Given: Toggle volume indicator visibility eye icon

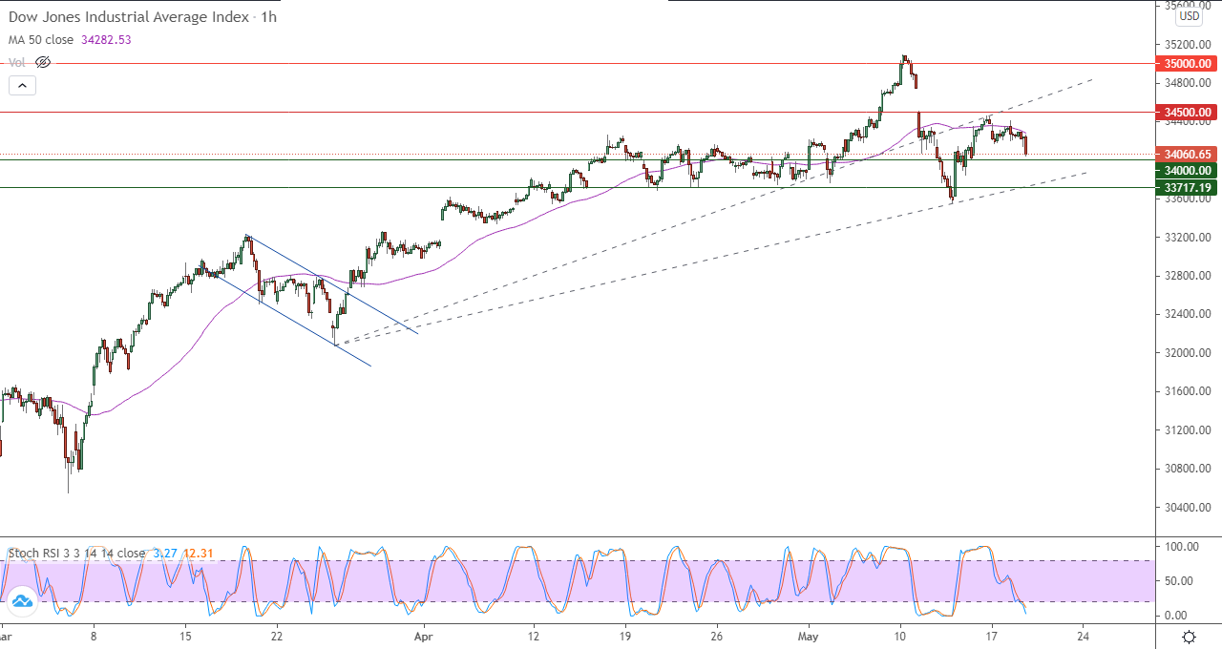Looking at the screenshot, I should coord(42,62).
